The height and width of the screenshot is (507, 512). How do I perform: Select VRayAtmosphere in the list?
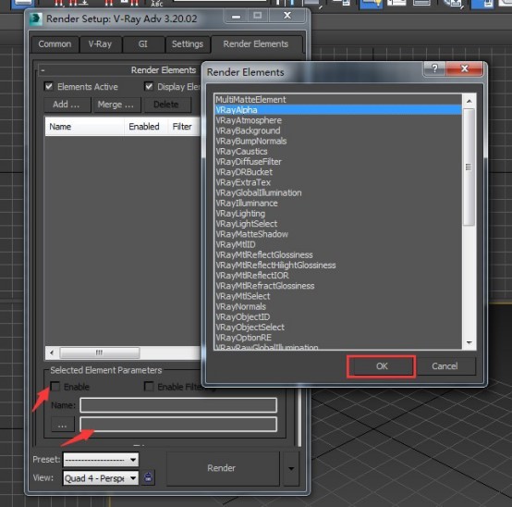(x=338, y=120)
